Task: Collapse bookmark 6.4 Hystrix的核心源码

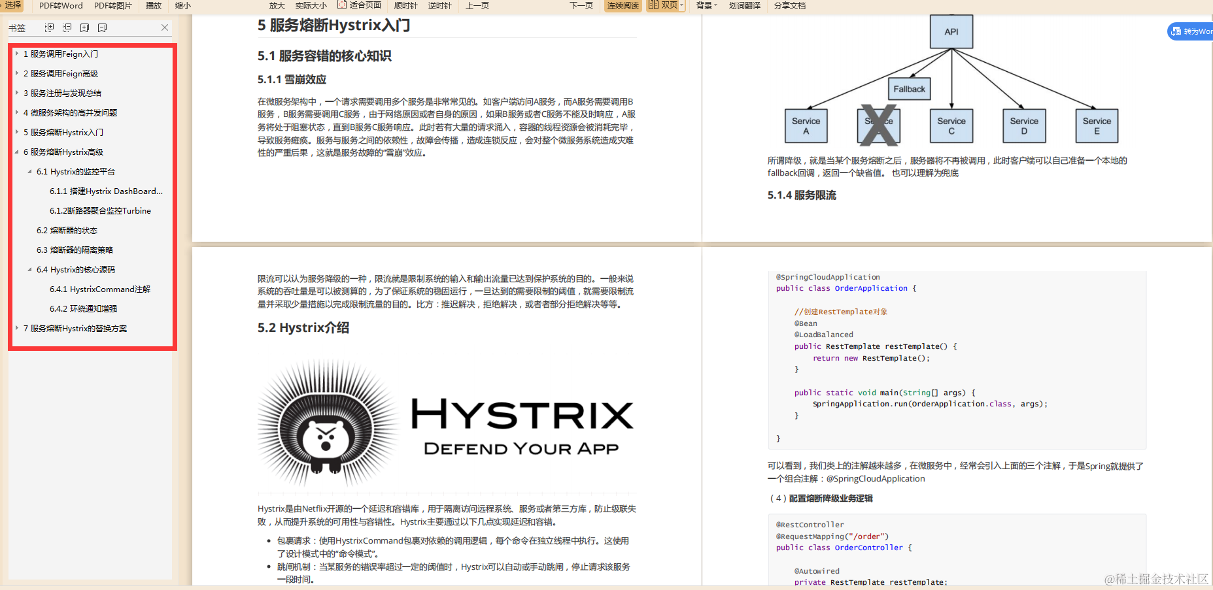Action: click(x=29, y=269)
